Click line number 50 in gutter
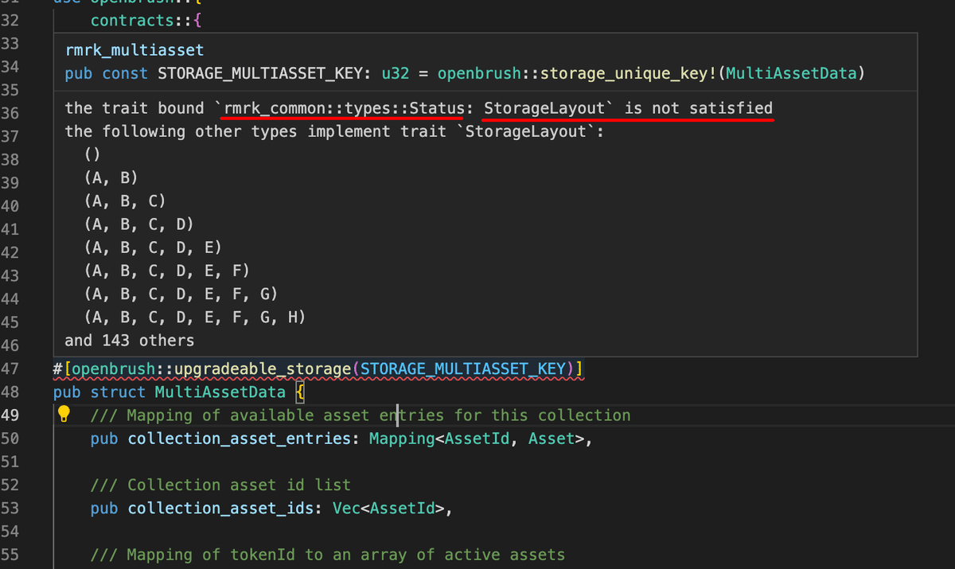Image resolution: width=955 pixels, height=569 pixels. 10,438
